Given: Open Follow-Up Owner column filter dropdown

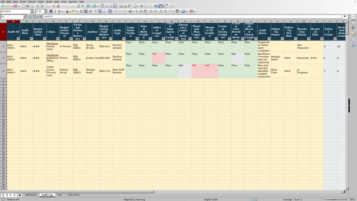Looking at the screenshot, I should coord(282,39).
